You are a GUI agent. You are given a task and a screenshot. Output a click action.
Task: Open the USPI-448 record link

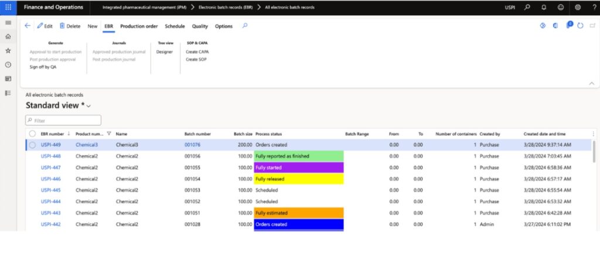tap(50, 156)
